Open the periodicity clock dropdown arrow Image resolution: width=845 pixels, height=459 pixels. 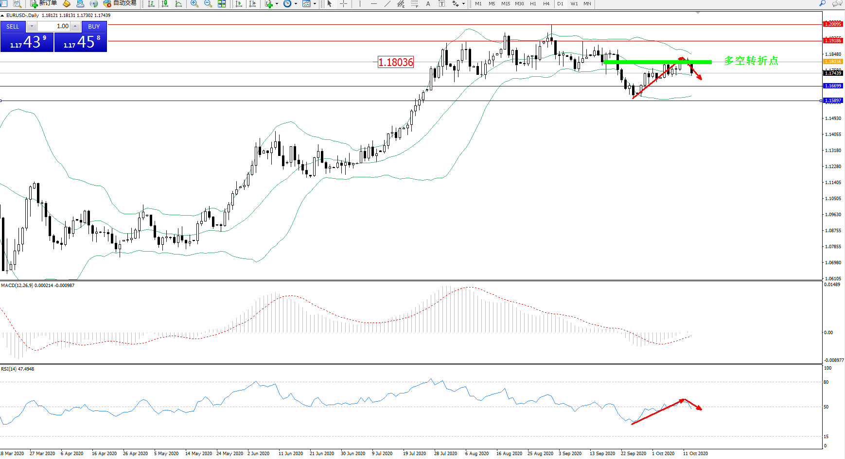[296, 4]
